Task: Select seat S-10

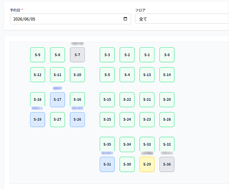Action: [77, 74]
